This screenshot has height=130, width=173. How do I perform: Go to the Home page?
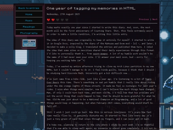(x=29, y=14)
